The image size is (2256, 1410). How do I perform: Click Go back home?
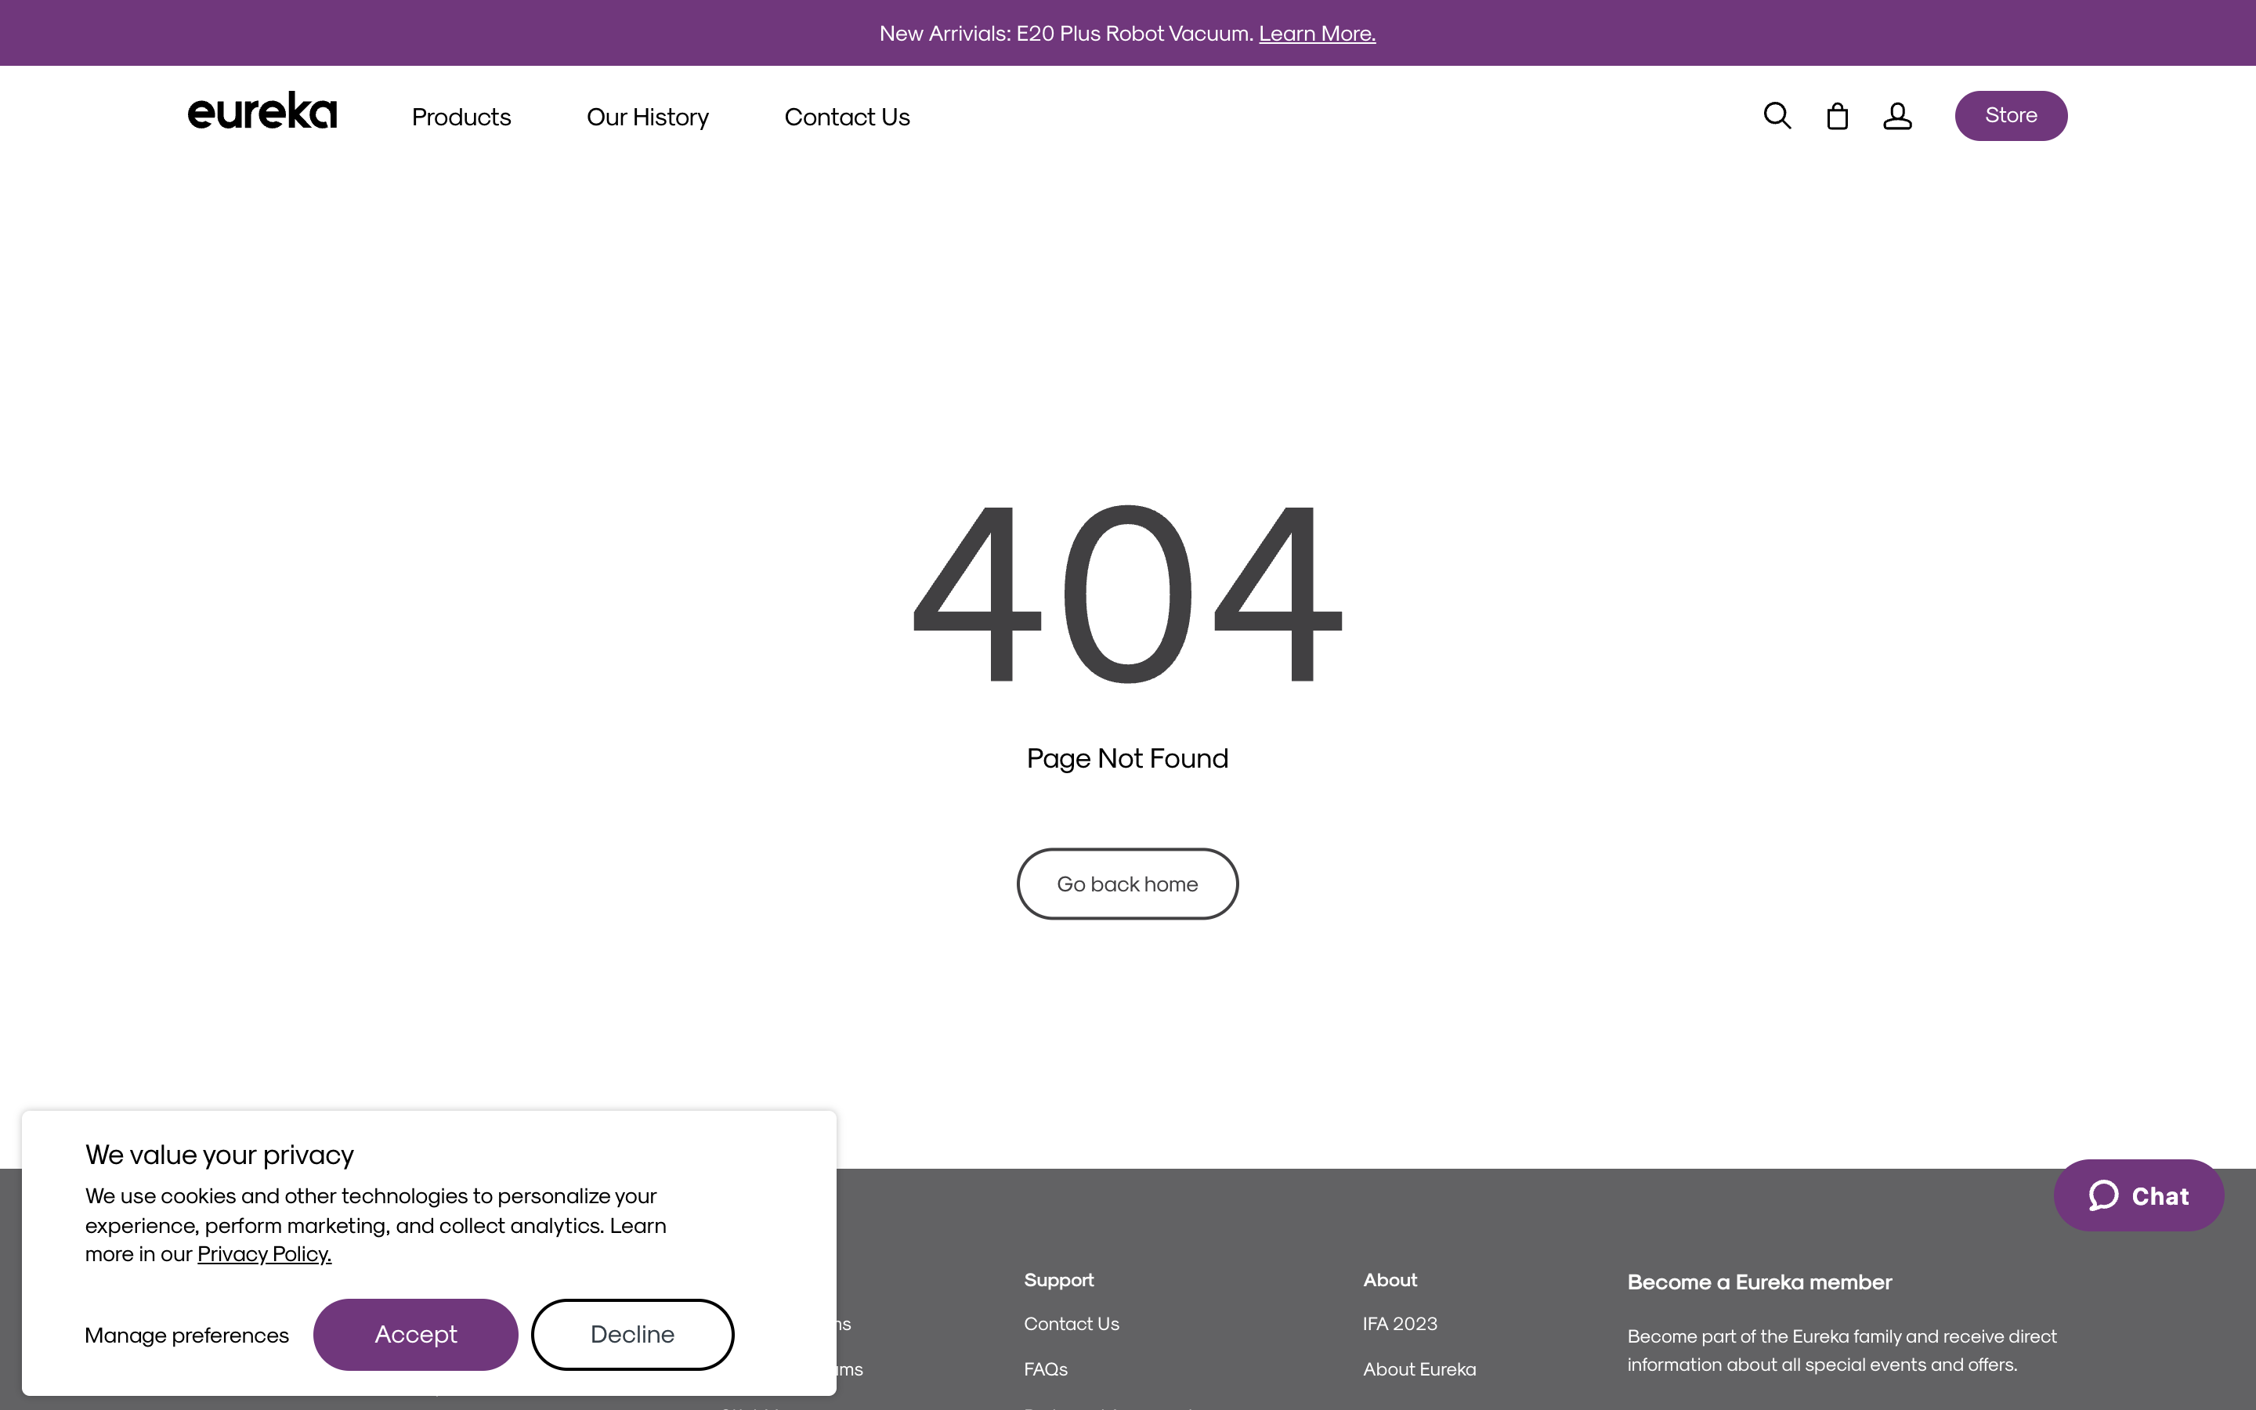pos(1127,883)
